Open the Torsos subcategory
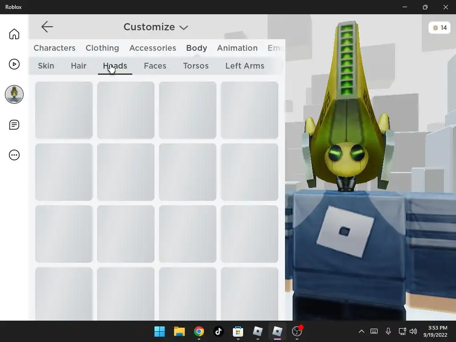The image size is (456, 342). [196, 66]
